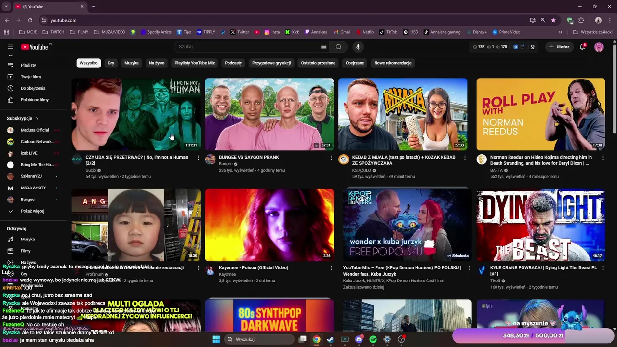This screenshot has width=617, height=347.
Task: Select the Na żywo filter chip
Action: pyautogui.click(x=157, y=63)
